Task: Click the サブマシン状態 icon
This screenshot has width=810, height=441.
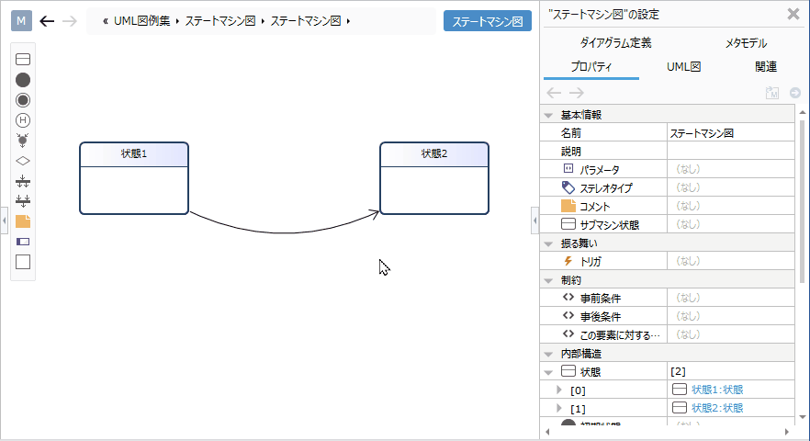Action: pos(568,224)
